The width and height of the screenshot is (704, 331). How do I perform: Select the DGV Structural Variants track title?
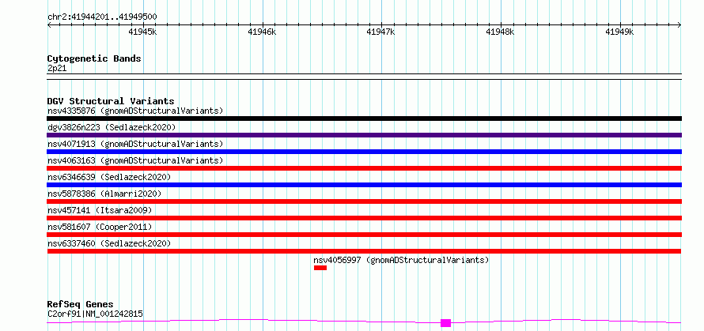point(111,101)
